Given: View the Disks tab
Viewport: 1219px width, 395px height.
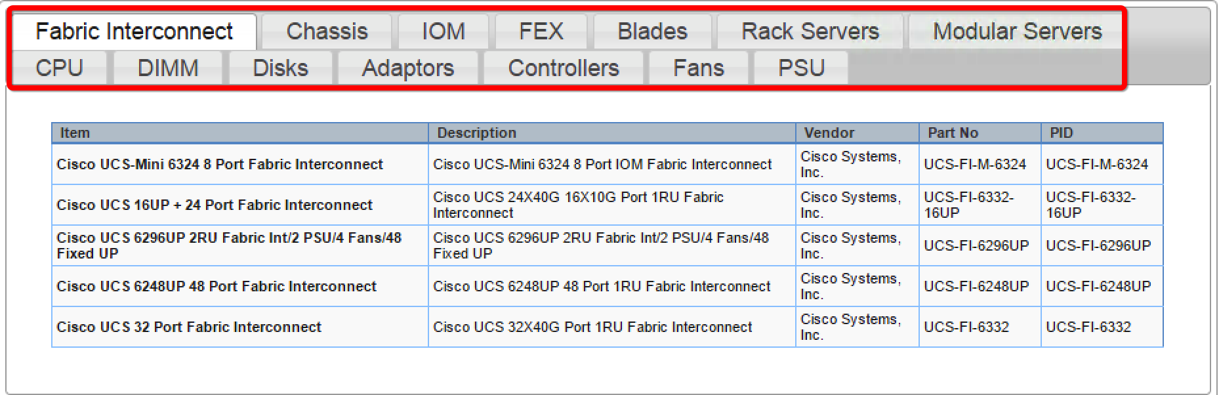Looking at the screenshot, I should [x=280, y=68].
